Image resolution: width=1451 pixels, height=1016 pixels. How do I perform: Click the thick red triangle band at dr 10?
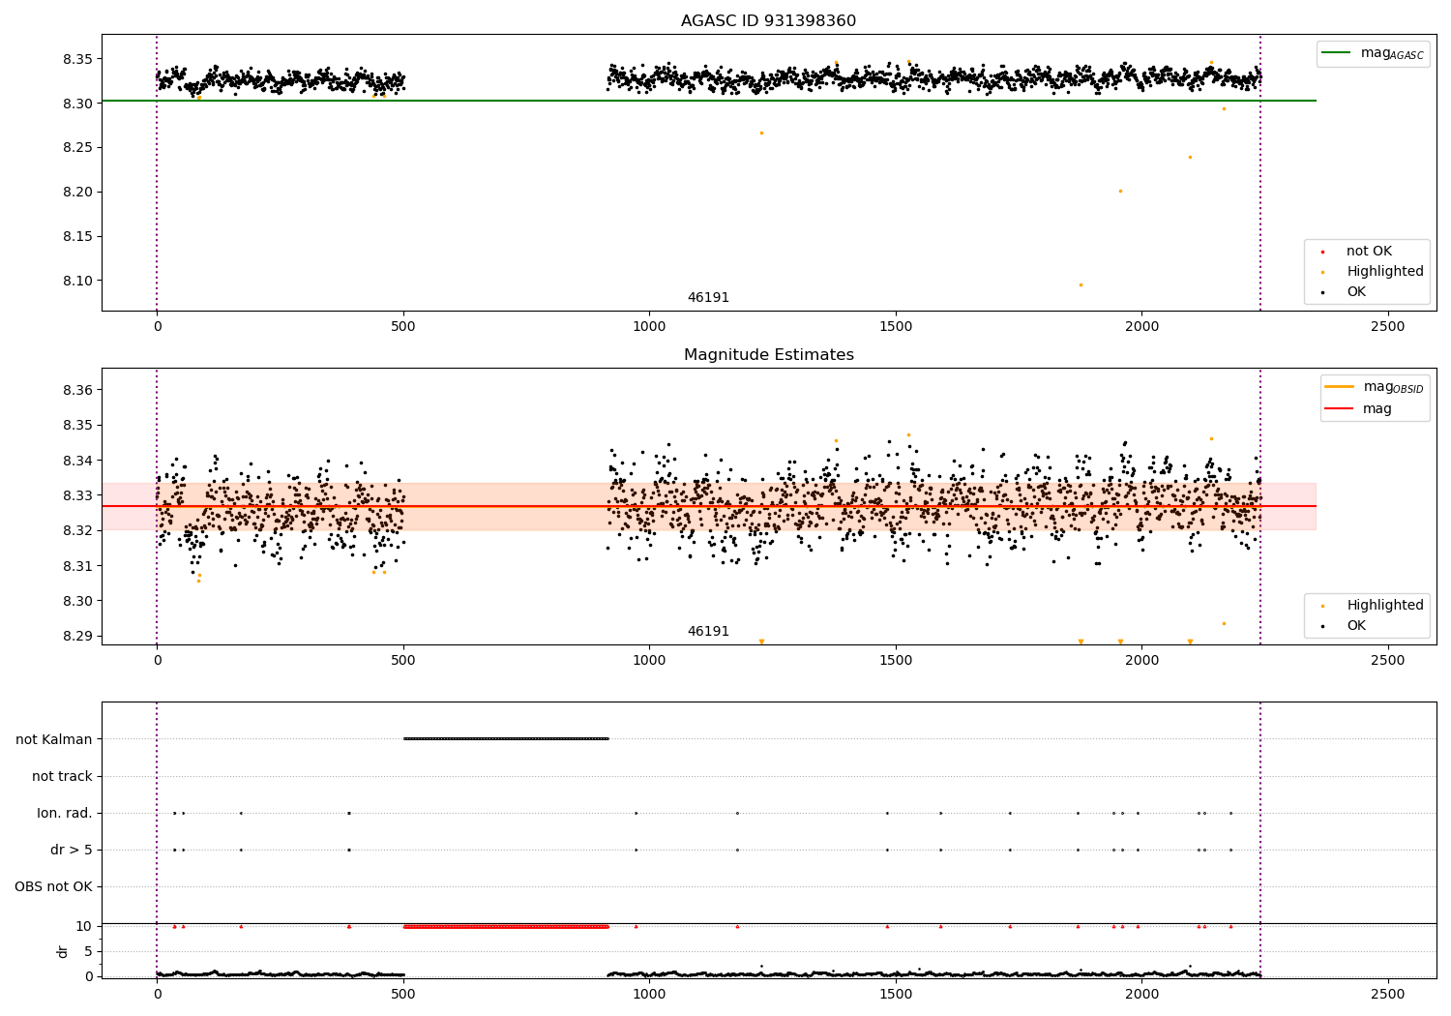[506, 927]
